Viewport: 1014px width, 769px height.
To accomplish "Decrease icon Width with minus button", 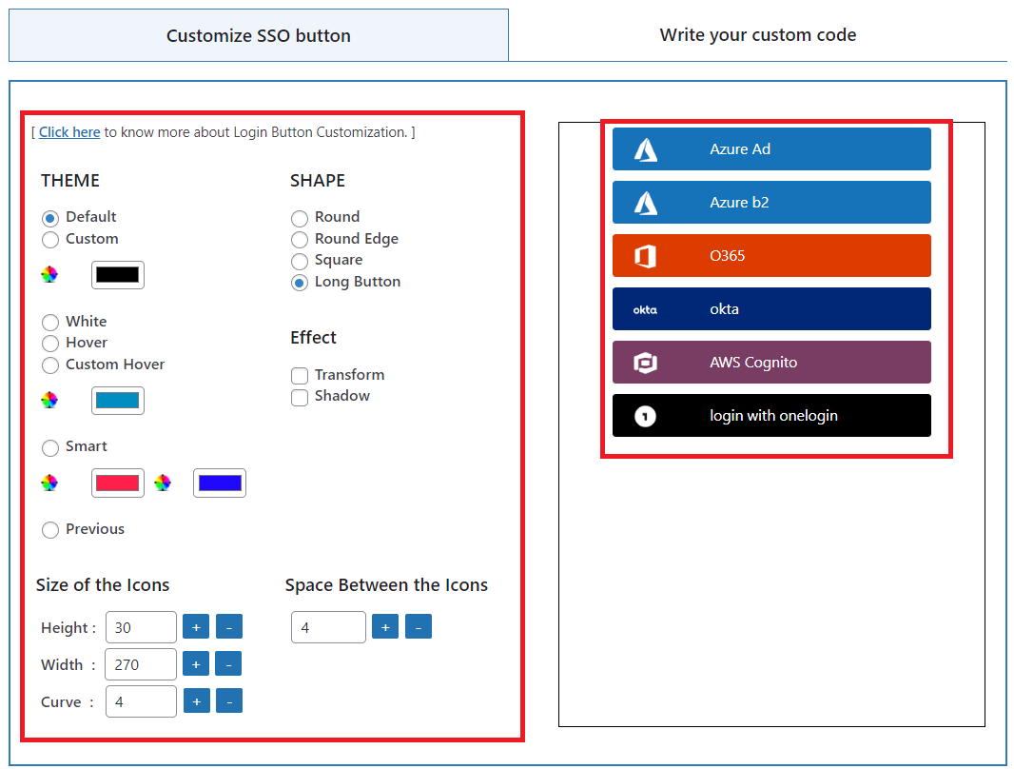I will (228, 663).
